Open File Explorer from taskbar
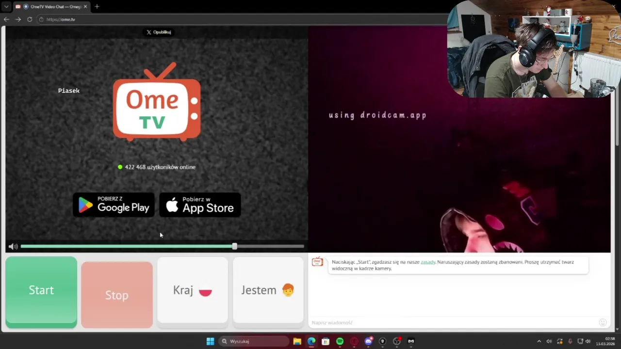The width and height of the screenshot is (621, 349). click(x=297, y=341)
